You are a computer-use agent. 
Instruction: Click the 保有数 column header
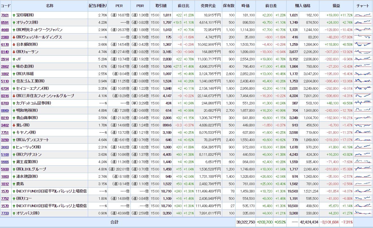click(228, 6)
